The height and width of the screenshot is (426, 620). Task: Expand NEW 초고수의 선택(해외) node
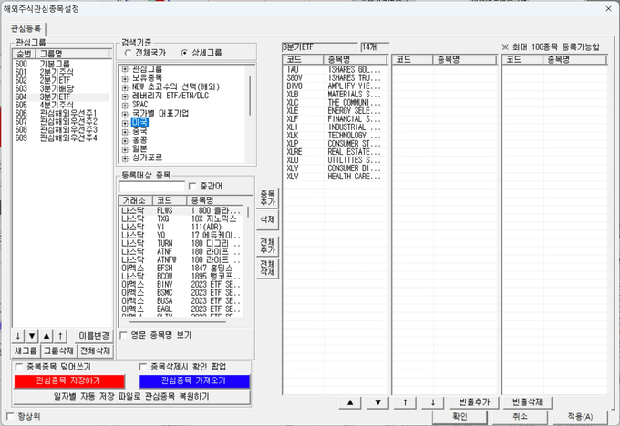[125, 86]
